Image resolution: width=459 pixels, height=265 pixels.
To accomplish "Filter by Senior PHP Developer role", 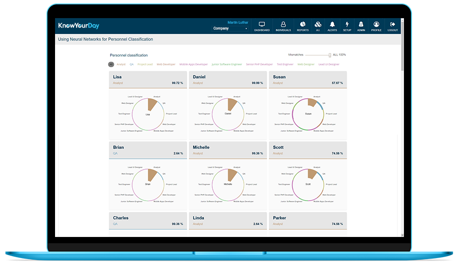I will click(259, 64).
